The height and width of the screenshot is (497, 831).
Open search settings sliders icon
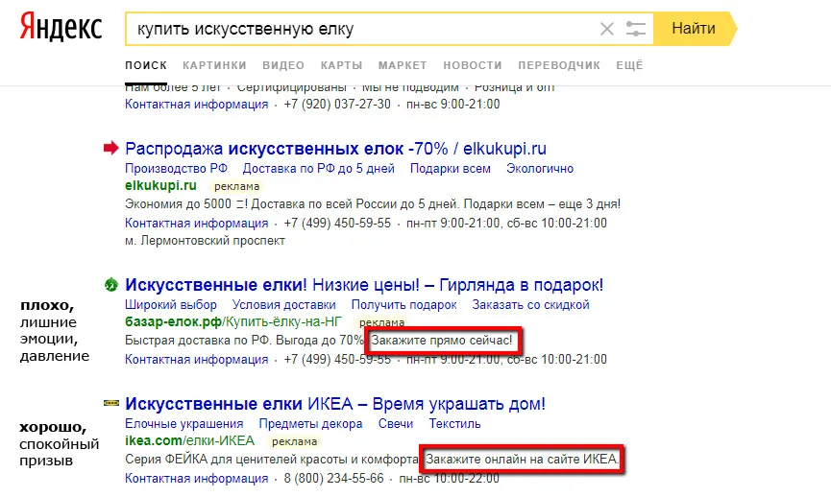pyautogui.click(x=635, y=29)
